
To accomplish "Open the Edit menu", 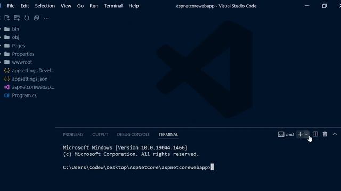I will 25,6.
